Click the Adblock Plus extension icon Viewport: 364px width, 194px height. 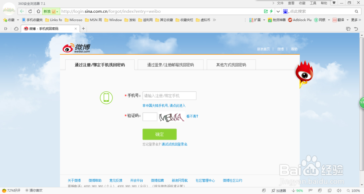(300, 20)
